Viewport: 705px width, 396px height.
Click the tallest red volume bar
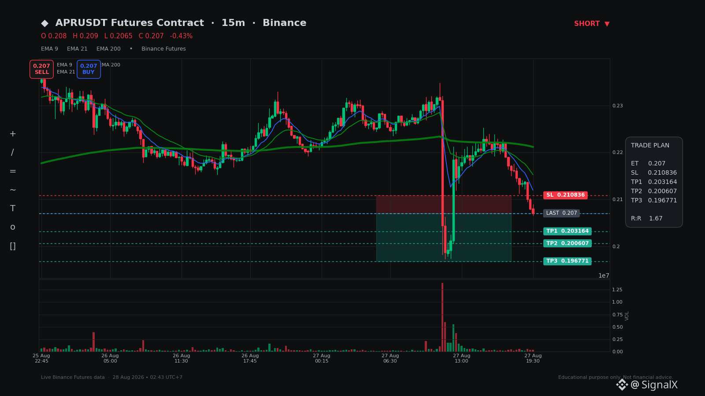442,317
